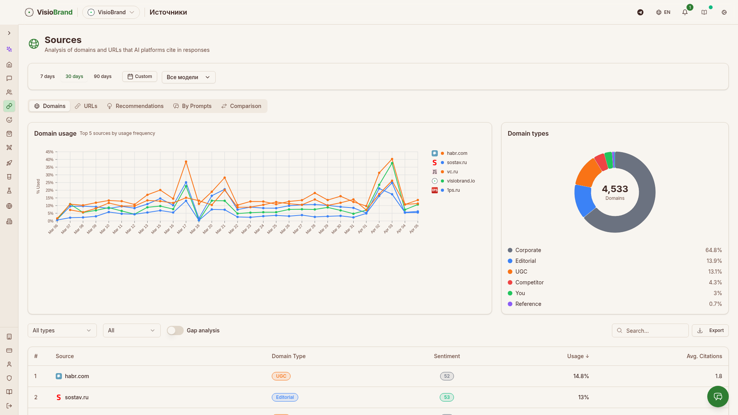This screenshot has height=415, width=738.
Task: Click the AI sparkle icon in sidebar
Action: (x=9, y=49)
